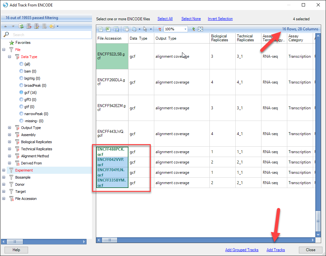The height and width of the screenshot is (256, 326).
Task: Click the copy table icon
Action: pos(134,29)
